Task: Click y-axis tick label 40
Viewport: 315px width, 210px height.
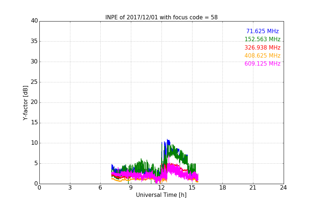Action: [34, 21]
